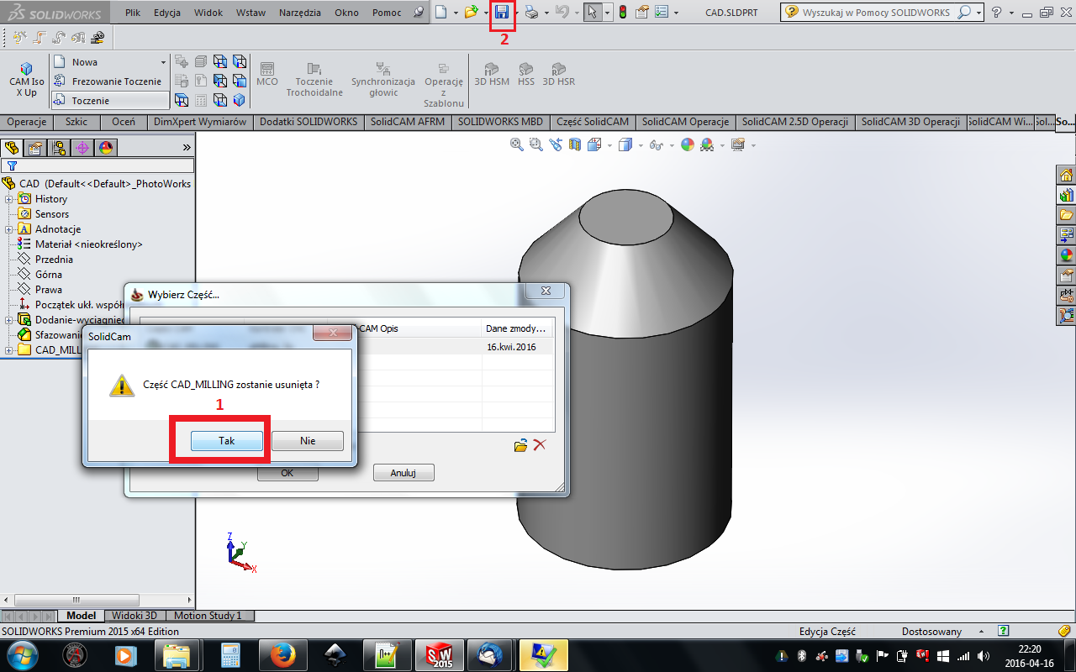Open the PropertyManager tab icon
The width and height of the screenshot is (1076, 672).
click(x=35, y=148)
